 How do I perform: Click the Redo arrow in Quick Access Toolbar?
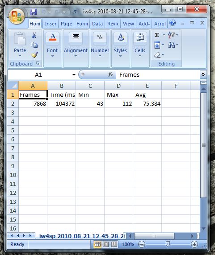click(x=57, y=12)
